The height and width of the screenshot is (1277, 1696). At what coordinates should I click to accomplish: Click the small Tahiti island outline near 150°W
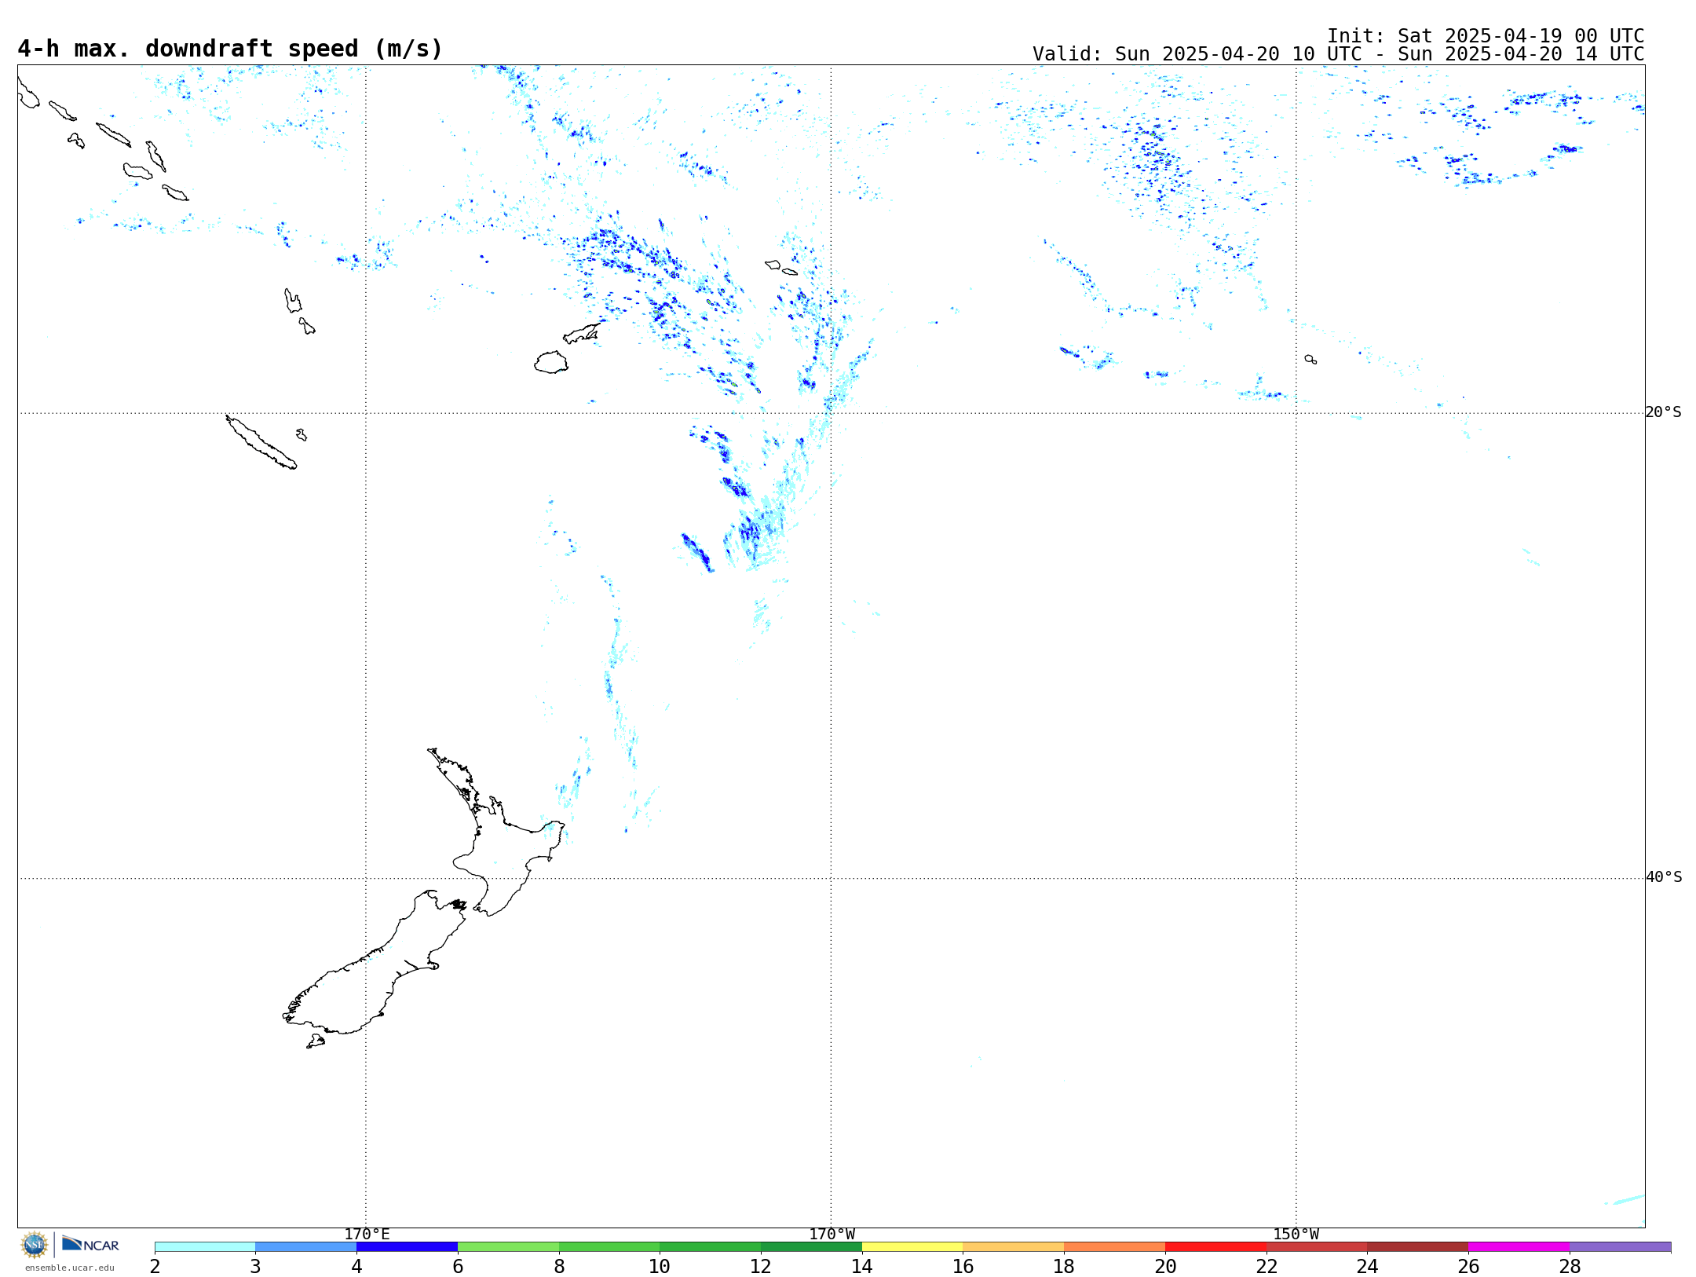click(x=1310, y=359)
